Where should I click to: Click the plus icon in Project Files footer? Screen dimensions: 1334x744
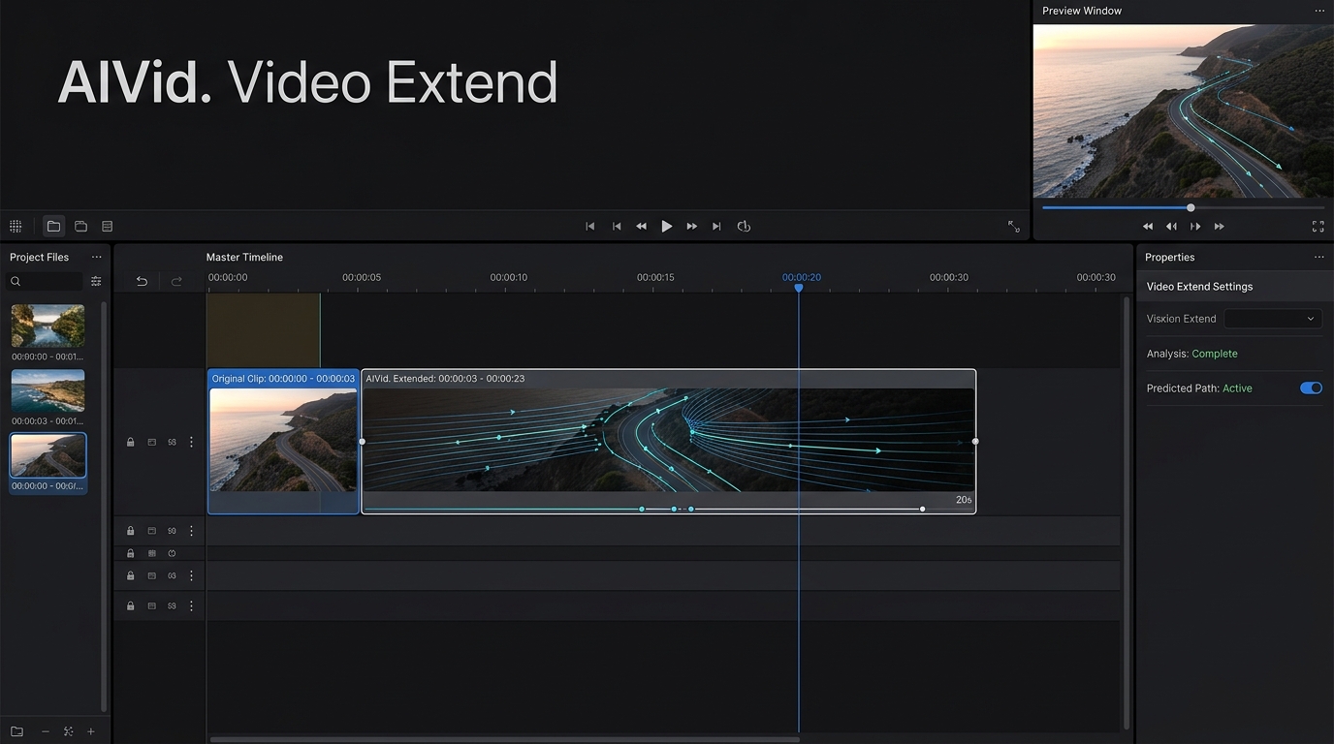pos(91,731)
